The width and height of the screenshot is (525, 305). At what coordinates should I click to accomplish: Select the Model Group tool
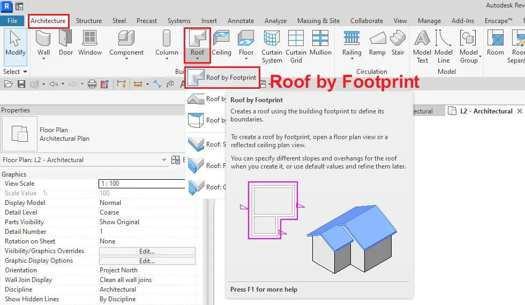pyautogui.click(x=469, y=47)
